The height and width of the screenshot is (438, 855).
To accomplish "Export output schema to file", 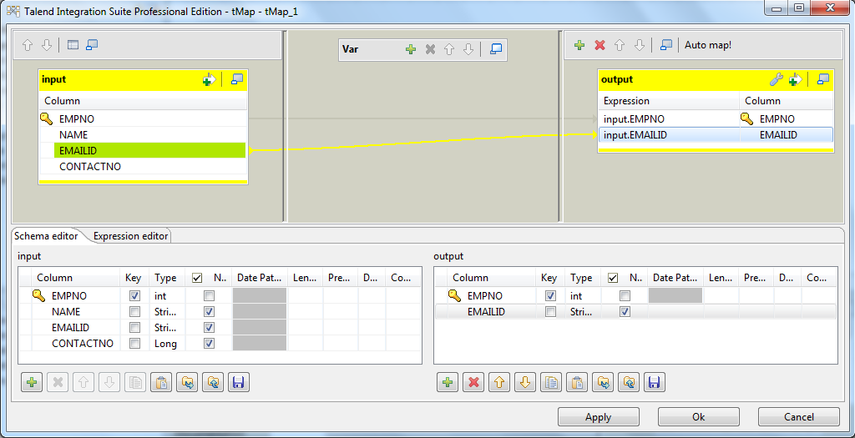I will coord(629,382).
